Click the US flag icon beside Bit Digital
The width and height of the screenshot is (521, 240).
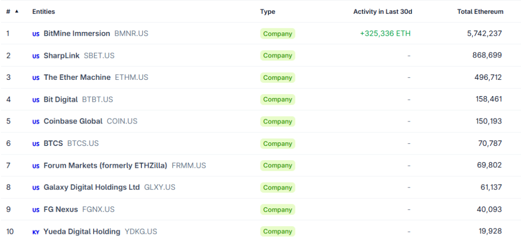[x=36, y=100]
